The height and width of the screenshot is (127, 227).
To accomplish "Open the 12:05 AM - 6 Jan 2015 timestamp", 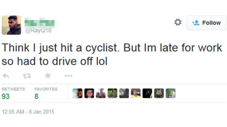I will [28, 112].
